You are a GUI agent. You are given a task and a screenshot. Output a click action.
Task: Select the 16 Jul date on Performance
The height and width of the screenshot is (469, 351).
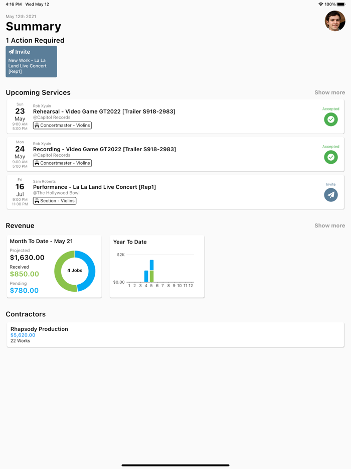[x=20, y=190]
